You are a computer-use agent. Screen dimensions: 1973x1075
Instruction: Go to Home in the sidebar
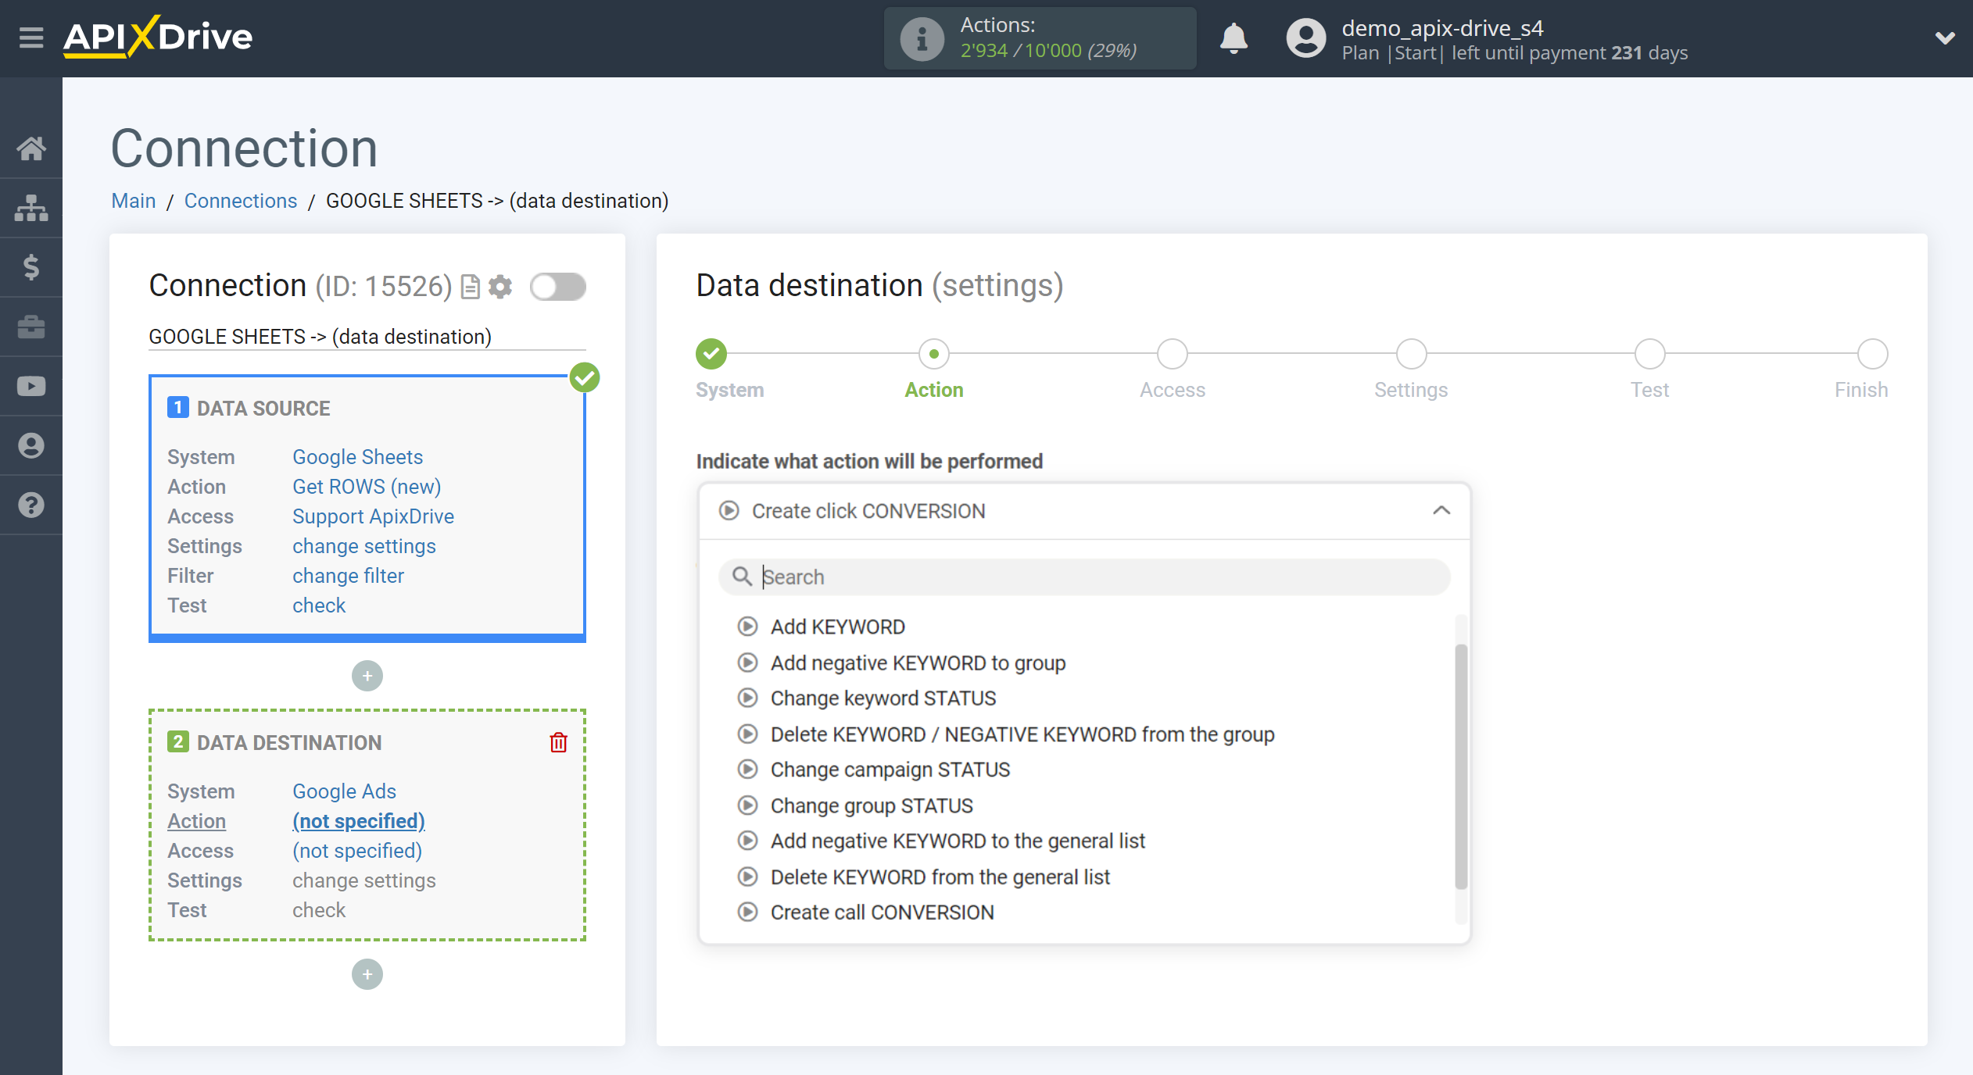click(x=31, y=148)
